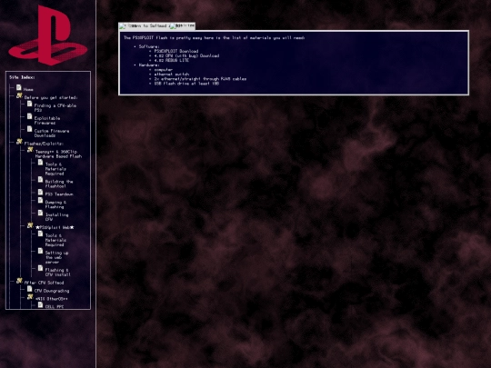Select the Flashes/Exploits section label
Viewport: 491px width, 368px height.
(x=44, y=144)
